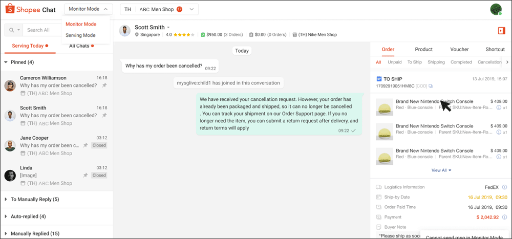Viewport: 512px width, 239px height.
Task: Focus the Search All field
Action: click(x=42, y=30)
